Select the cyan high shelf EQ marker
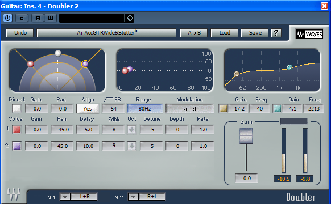 tap(289, 67)
